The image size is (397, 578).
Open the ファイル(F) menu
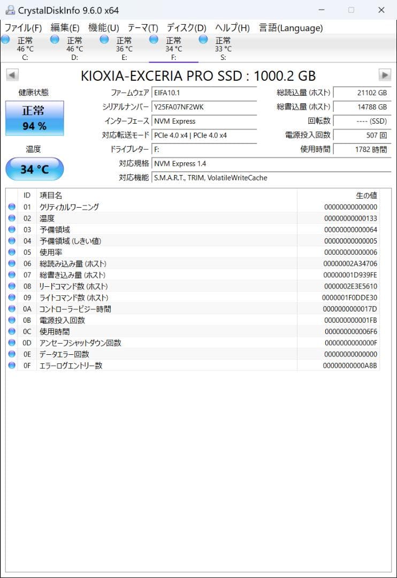click(x=23, y=28)
